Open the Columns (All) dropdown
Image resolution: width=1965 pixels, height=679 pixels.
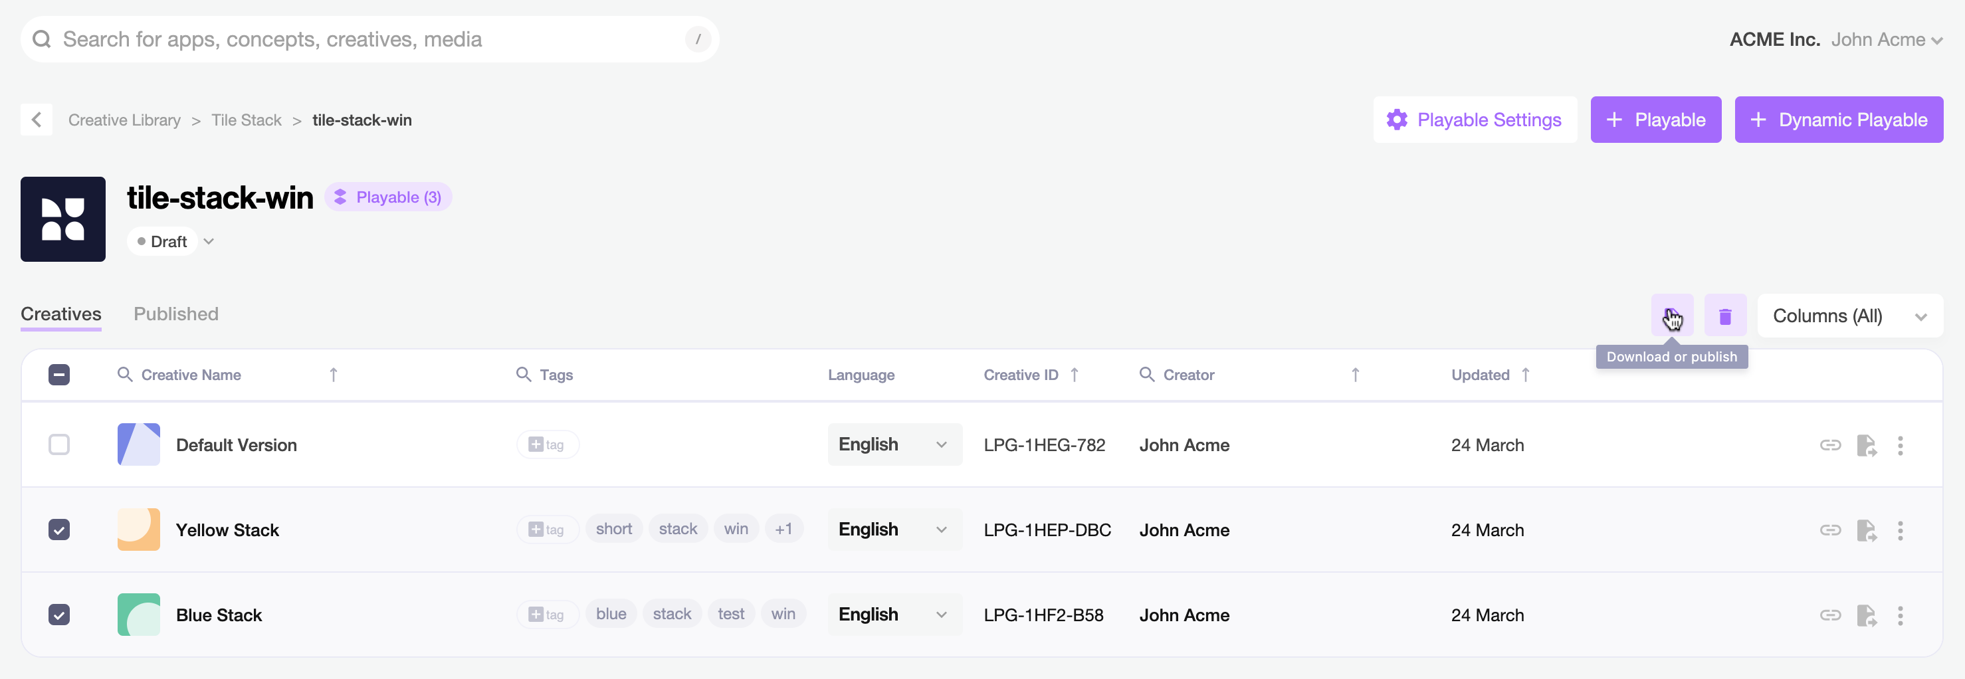pyautogui.click(x=1850, y=316)
